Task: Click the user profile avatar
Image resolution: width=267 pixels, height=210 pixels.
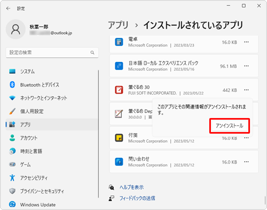Action: 15,29
